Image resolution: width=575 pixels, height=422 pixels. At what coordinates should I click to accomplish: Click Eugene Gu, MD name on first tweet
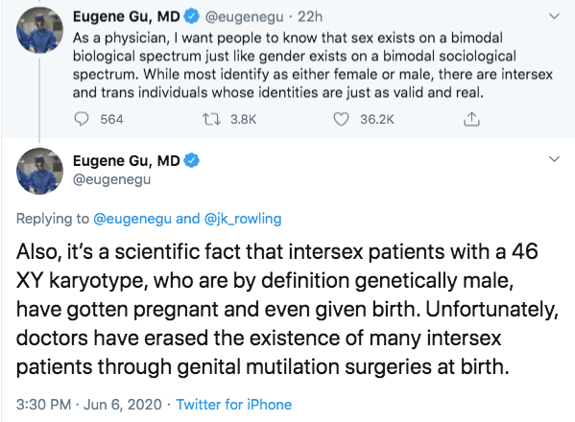tap(126, 17)
